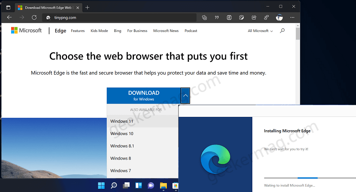
Task: Open the vertical tabs icon in Edge
Action: tap(8, 8)
